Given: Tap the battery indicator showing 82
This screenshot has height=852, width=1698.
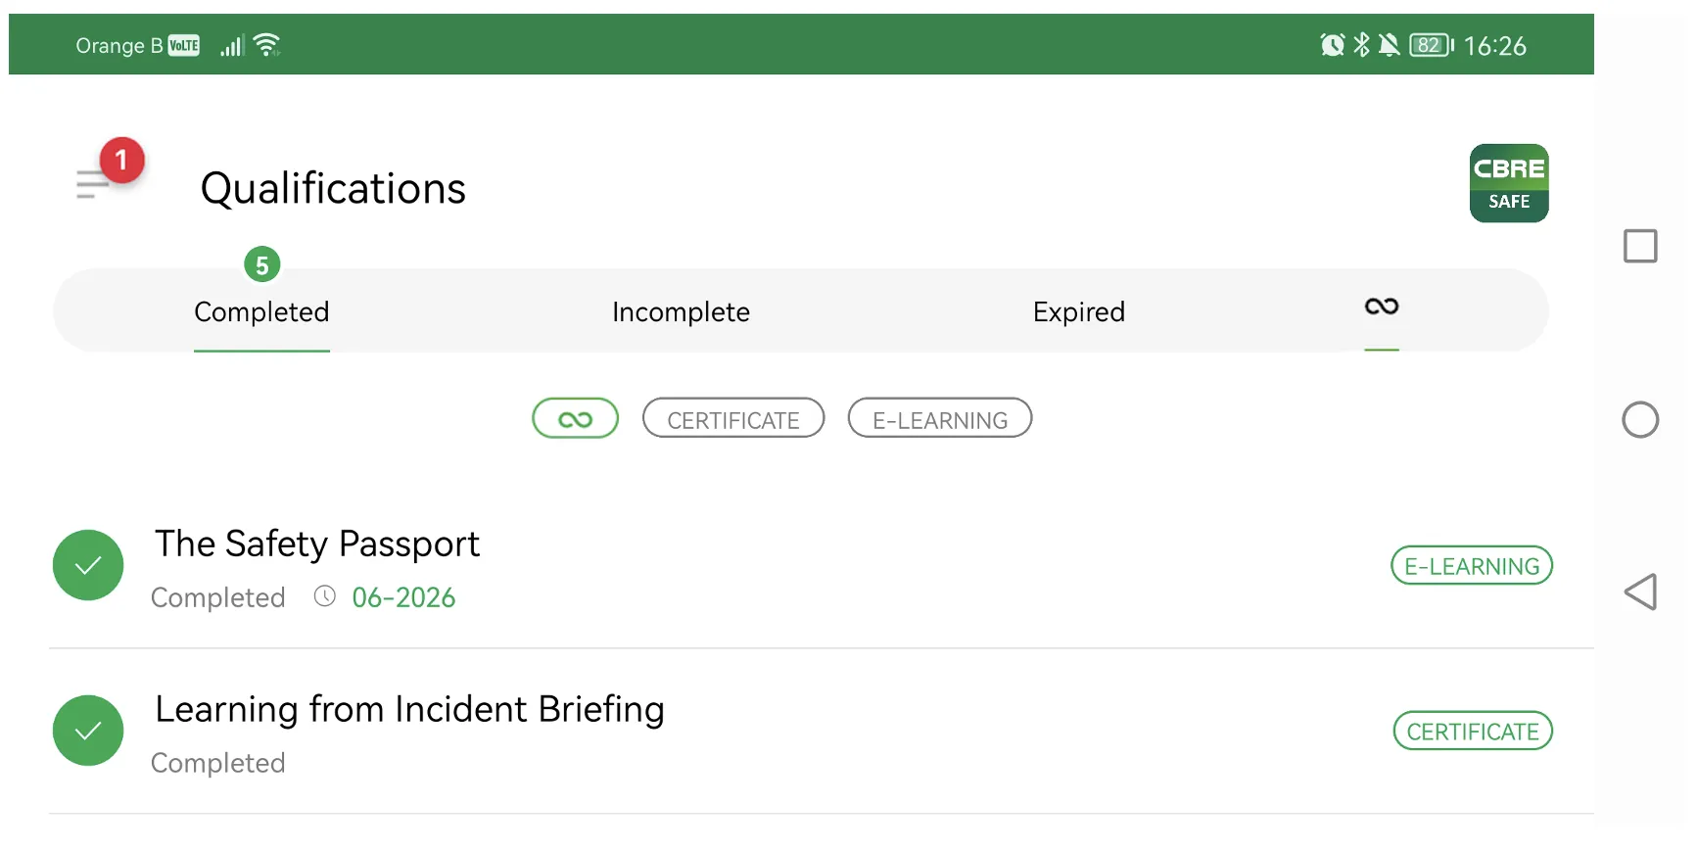Looking at the screenshot, I should point(1431,45).
